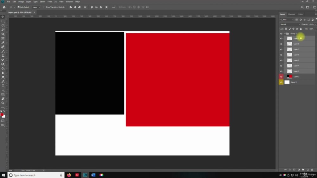
Task: Click the trash icon to delete layer
Action: pos(312,170)
